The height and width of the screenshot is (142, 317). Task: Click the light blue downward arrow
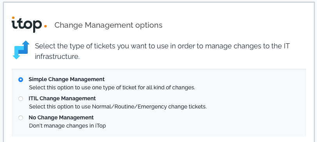point(18,53)
